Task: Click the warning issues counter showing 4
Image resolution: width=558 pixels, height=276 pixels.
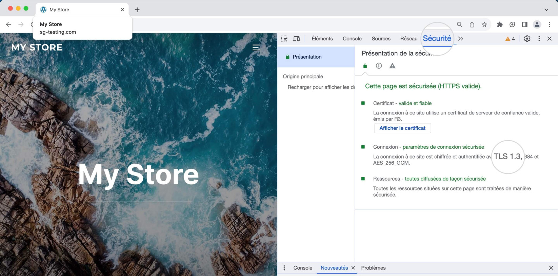Action: (x=510, y=39)
